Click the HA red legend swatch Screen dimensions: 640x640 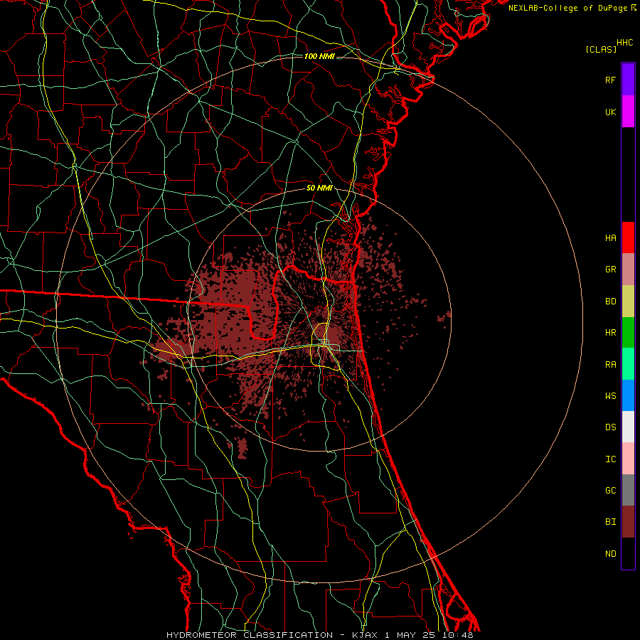pyautogui.click(x=628, y=238)
